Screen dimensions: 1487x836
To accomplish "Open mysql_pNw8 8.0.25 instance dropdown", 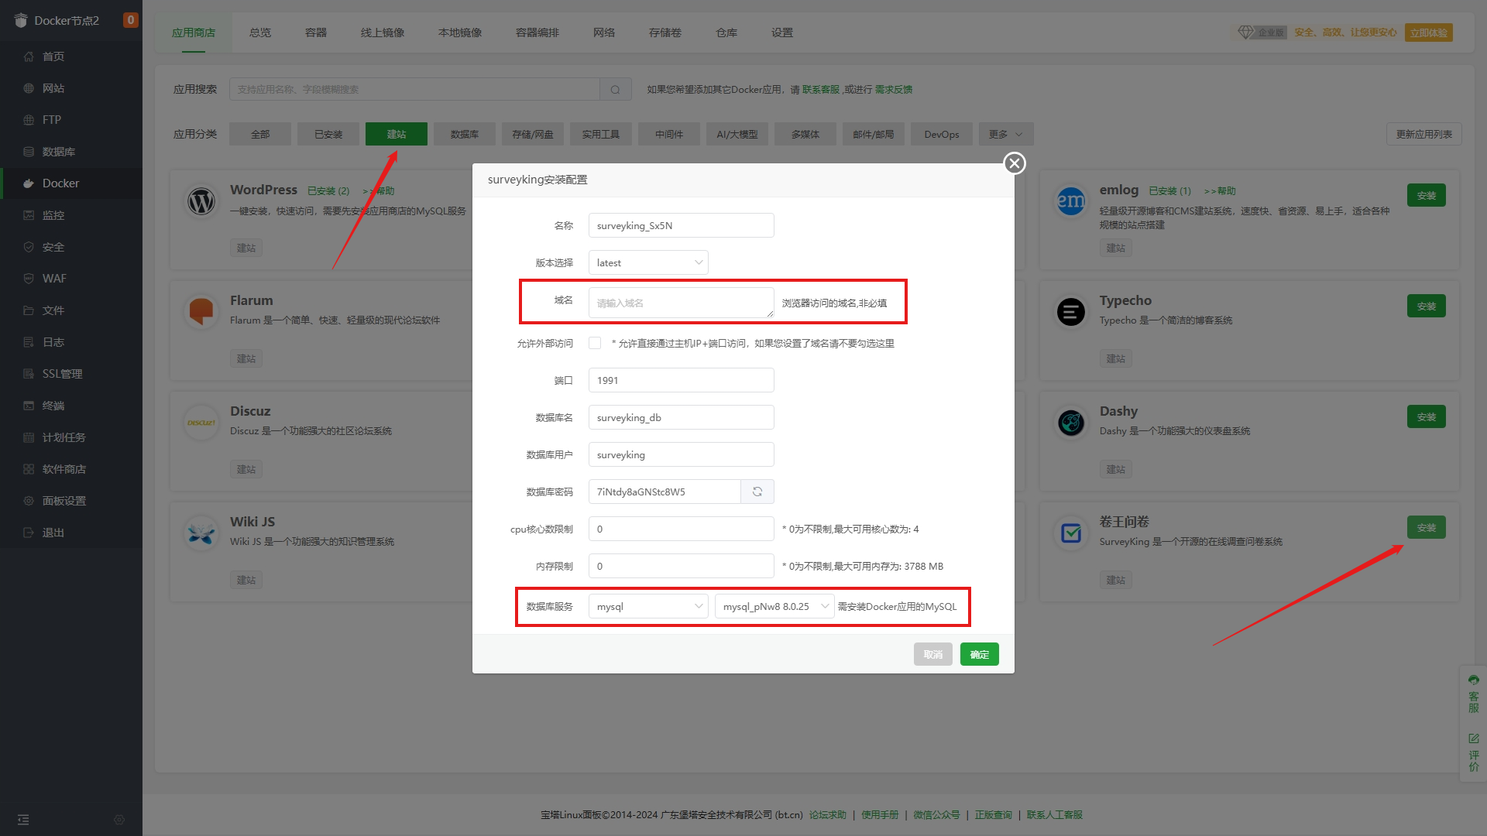I will click(774, 606).
